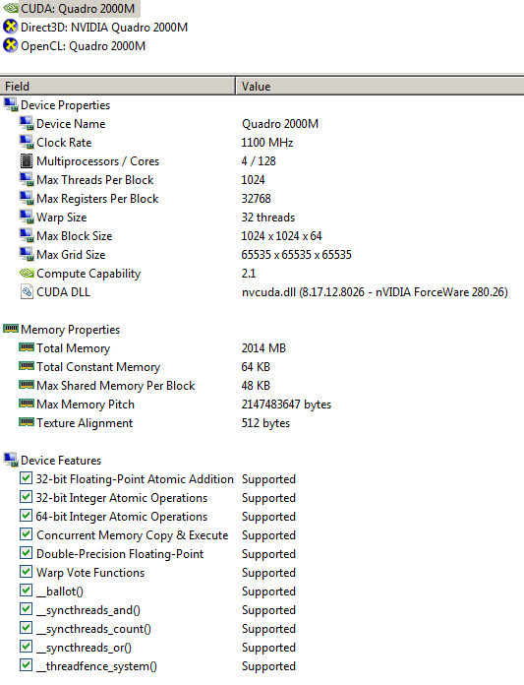Click the 48 KB shared memory value
Screen dimensions: 524x685
pyautogui.click(x=257, y=386)
